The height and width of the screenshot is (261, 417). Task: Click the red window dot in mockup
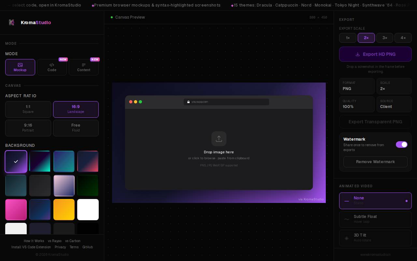131,102
